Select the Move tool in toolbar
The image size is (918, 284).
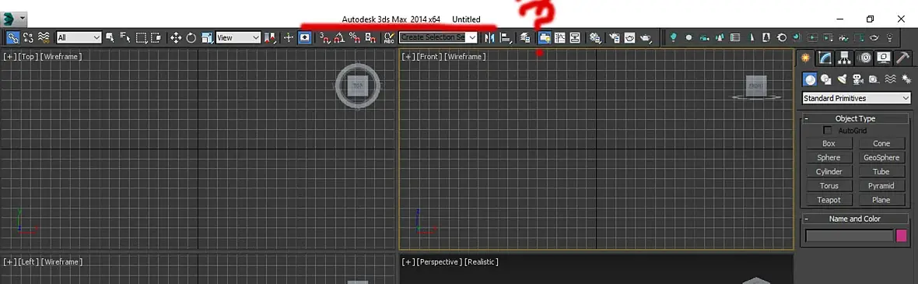[x=176, y=37]
